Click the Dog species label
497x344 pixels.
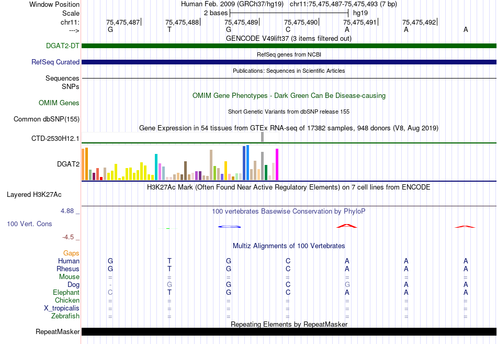click(x=73, y=285)
